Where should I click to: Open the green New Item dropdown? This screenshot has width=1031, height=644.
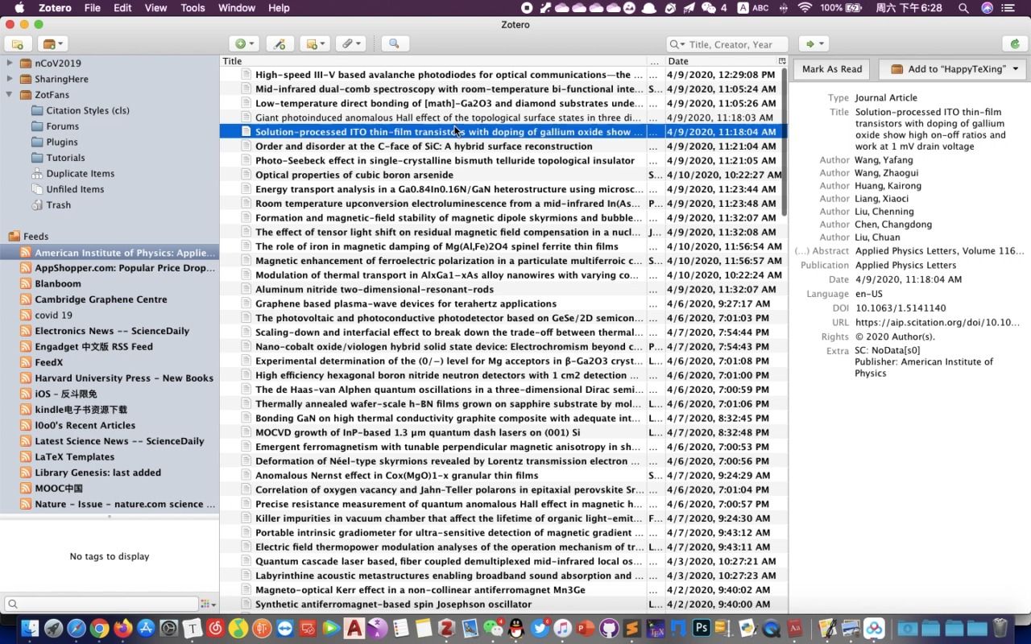click(243, 44)
